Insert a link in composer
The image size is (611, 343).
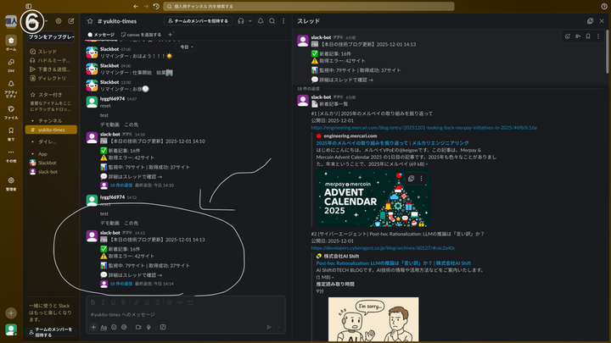pos(137,302)
